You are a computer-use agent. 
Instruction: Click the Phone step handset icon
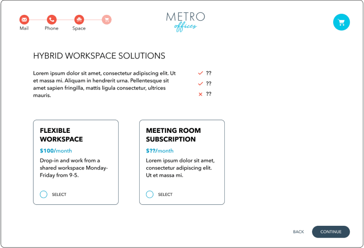[x=51, y=20]
